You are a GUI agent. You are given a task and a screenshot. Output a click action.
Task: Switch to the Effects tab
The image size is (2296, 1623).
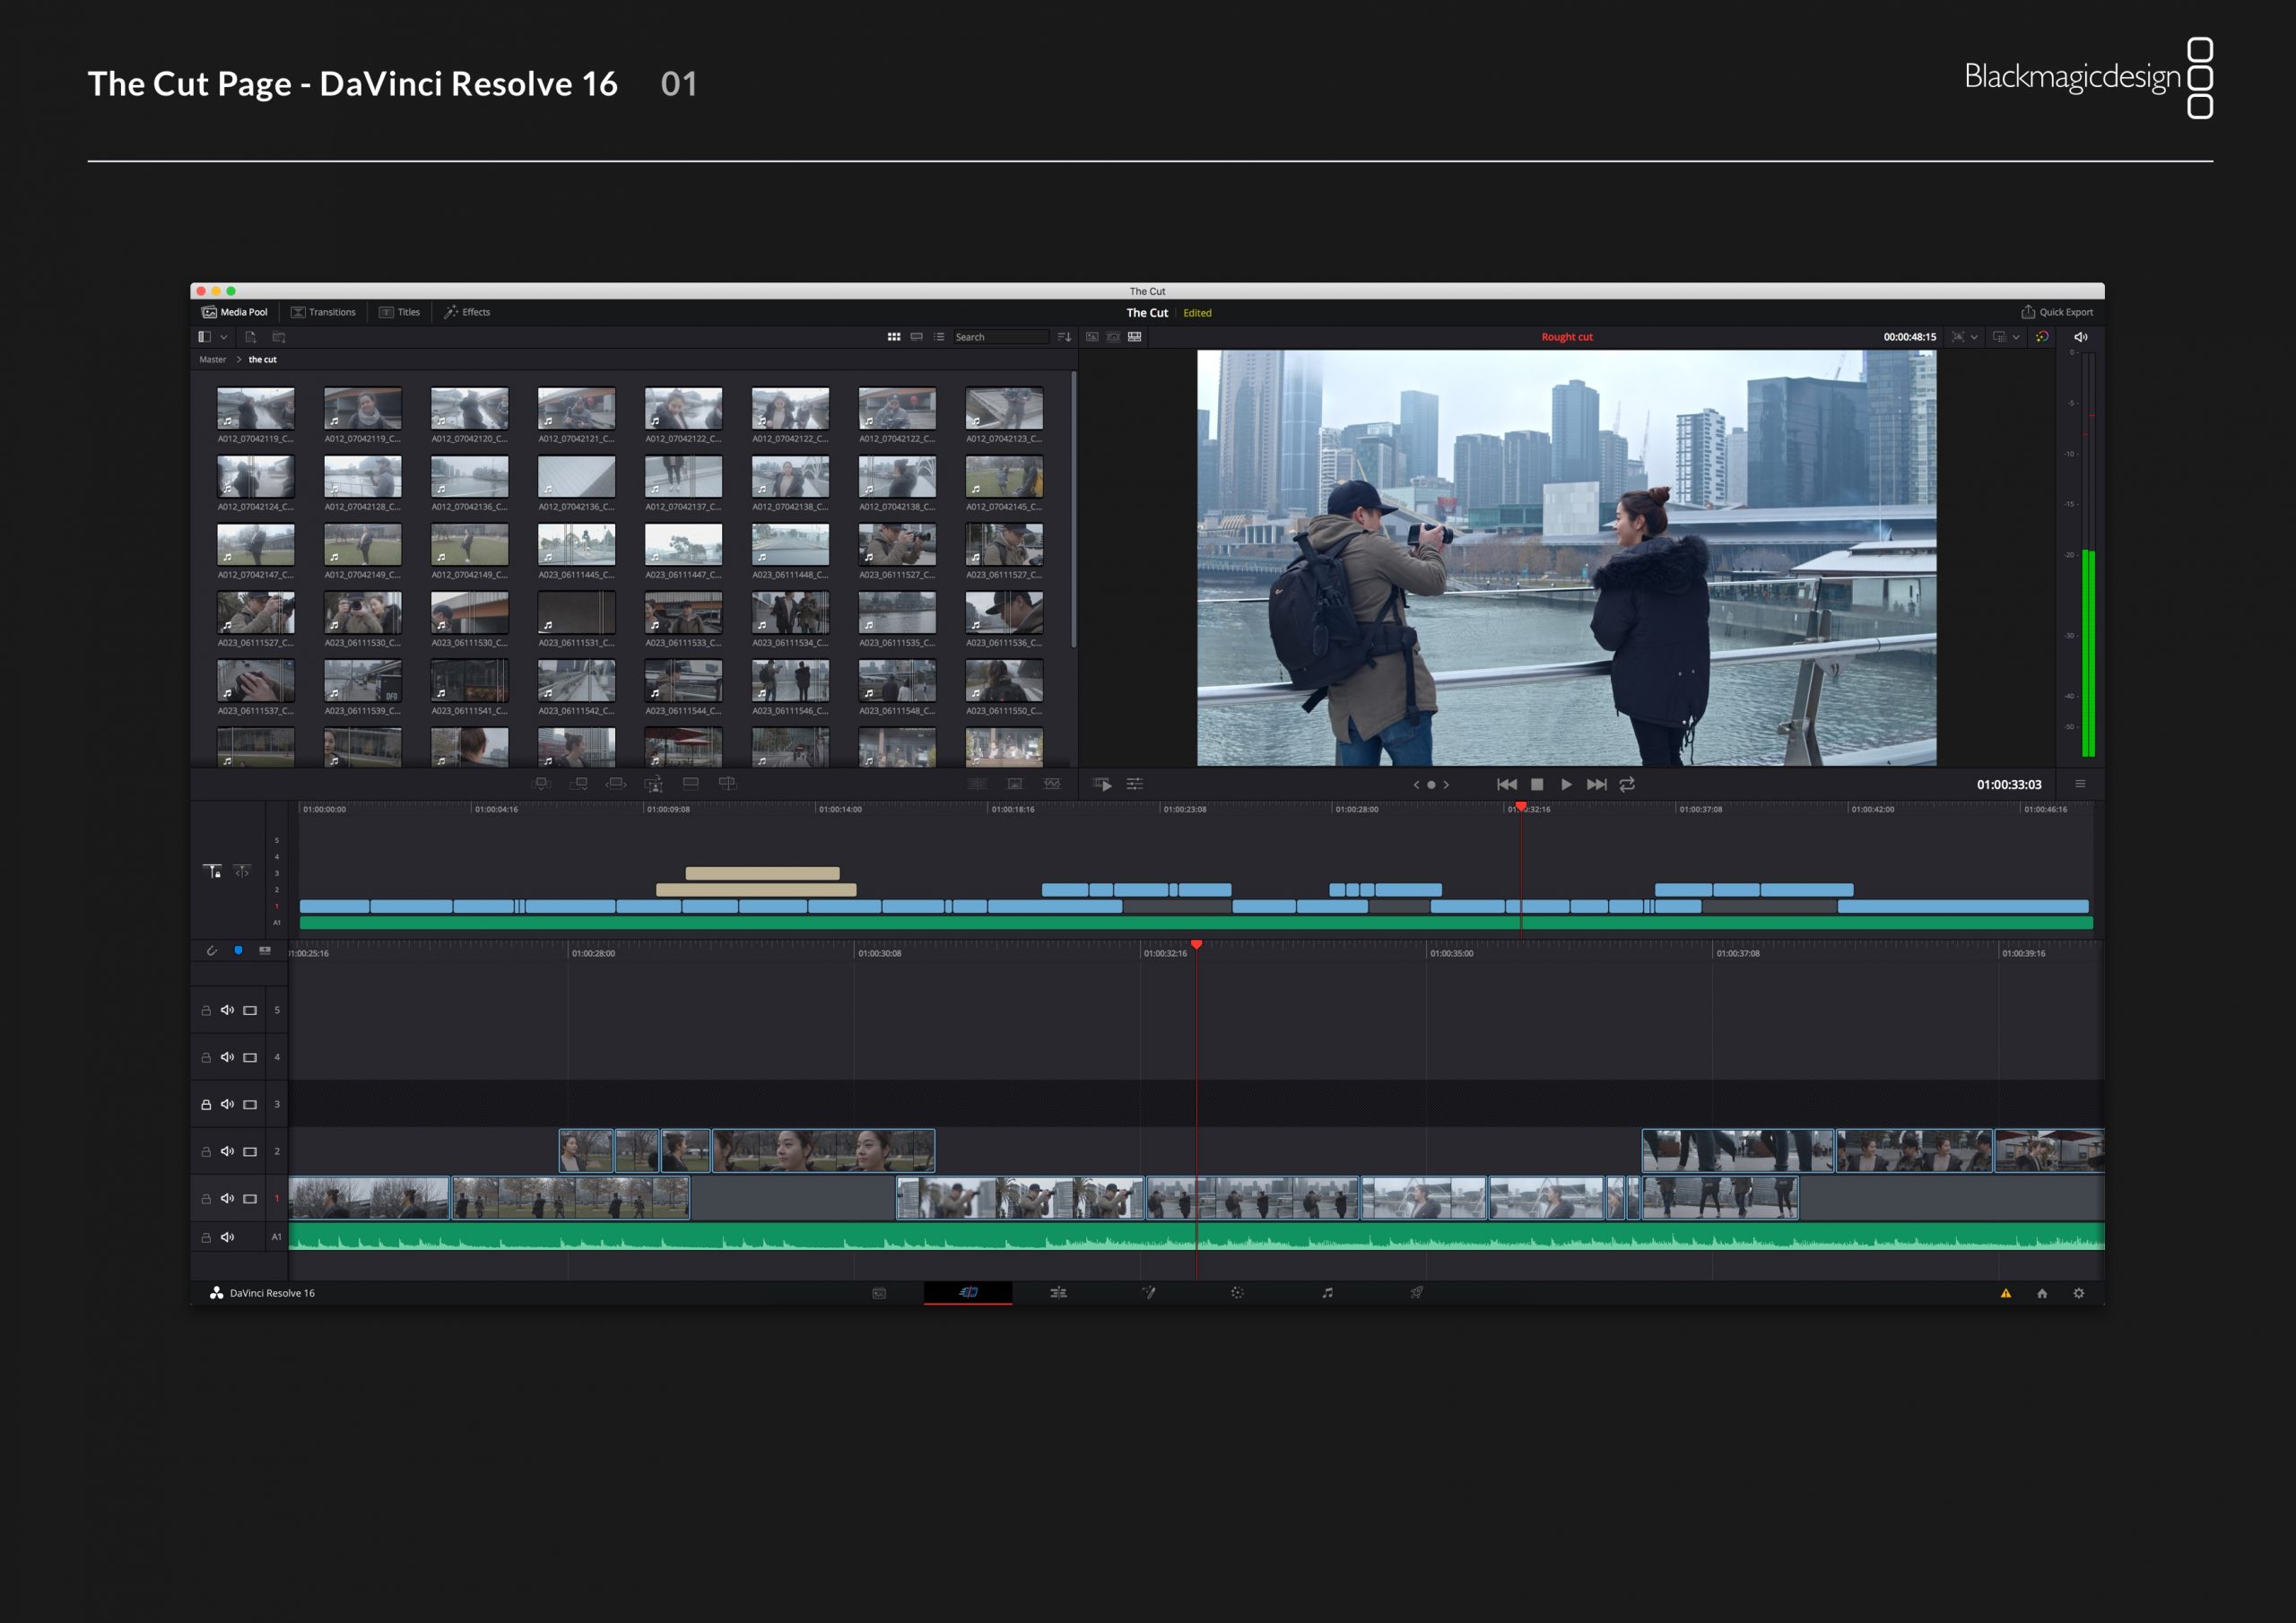pos(467,312)
